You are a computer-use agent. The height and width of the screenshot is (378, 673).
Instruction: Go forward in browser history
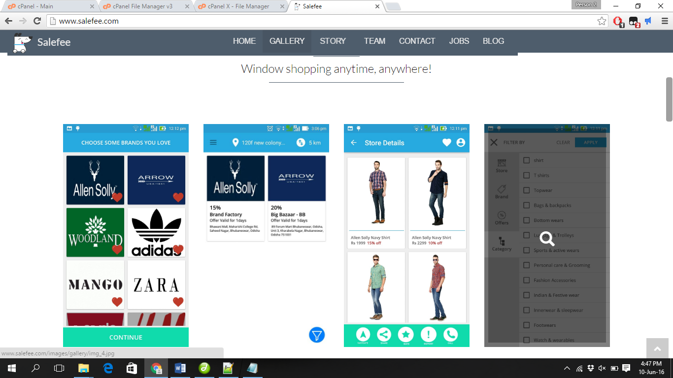(23, 21)
